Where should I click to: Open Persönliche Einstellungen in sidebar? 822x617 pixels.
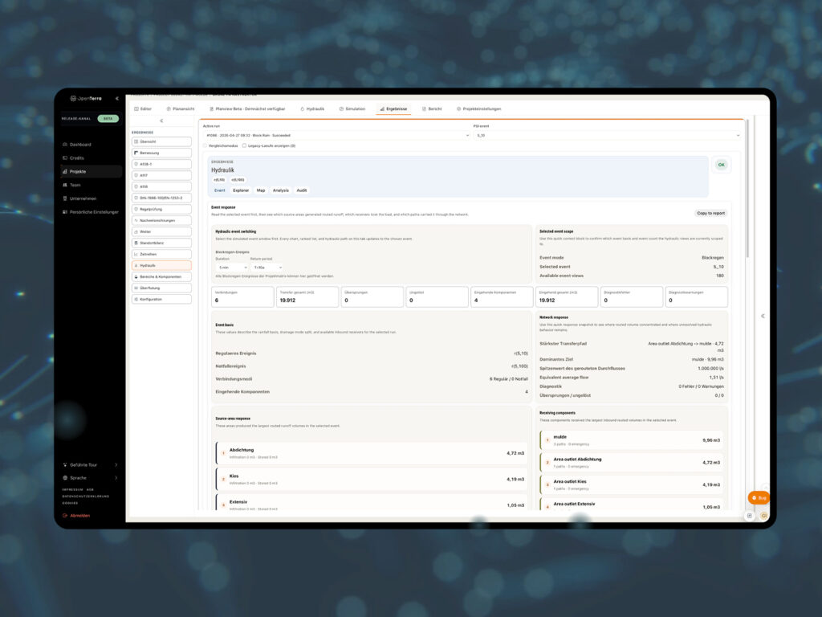tap(90, 212)
